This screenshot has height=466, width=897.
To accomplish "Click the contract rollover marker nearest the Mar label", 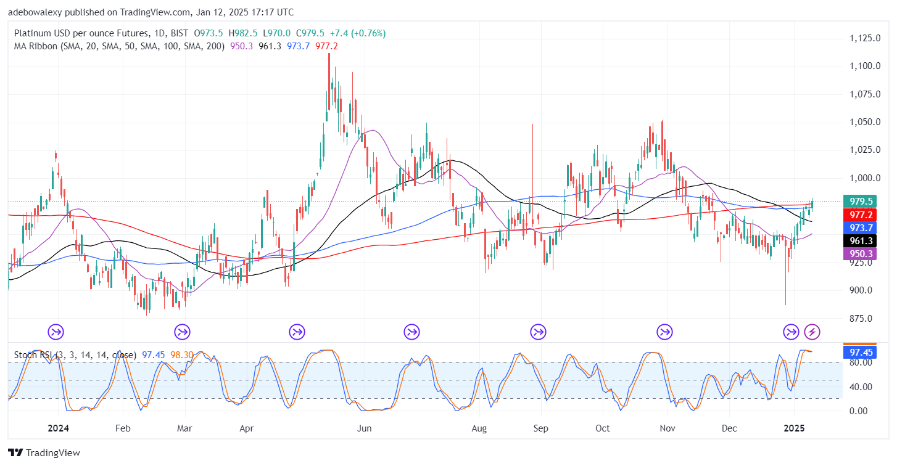I will (x=183, y=332).
